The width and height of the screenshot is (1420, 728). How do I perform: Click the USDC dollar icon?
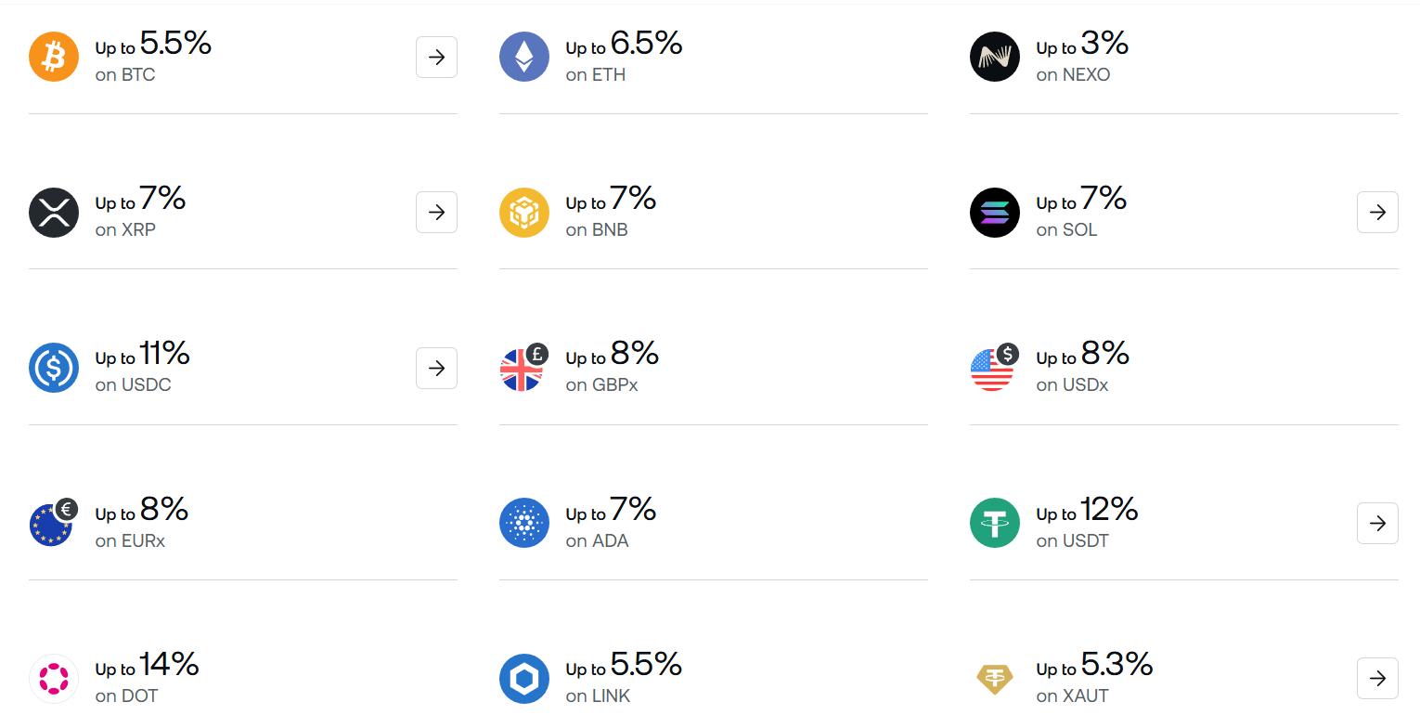[x=53, y=368]
